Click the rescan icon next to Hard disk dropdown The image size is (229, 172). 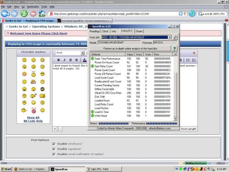[175, 37]
